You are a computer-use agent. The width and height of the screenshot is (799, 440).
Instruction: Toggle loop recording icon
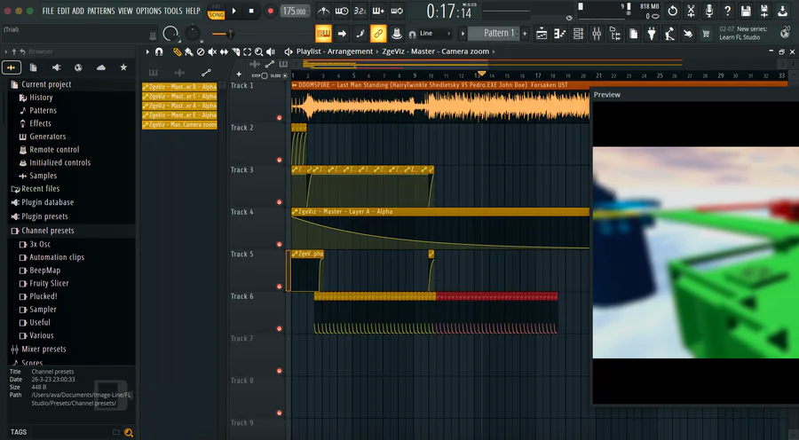click(397, 11)
